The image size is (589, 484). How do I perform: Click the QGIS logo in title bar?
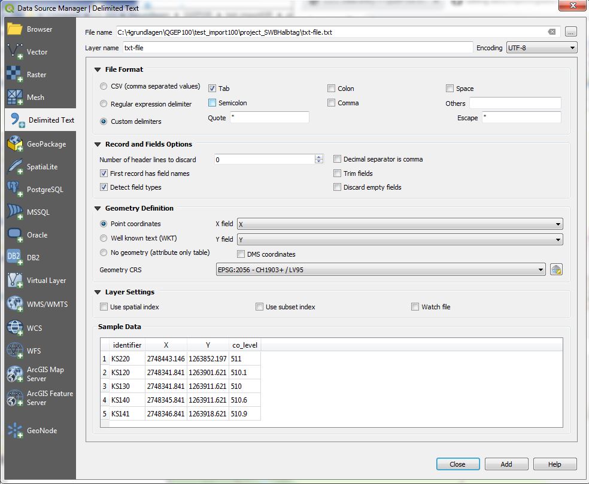click(x=9, y=8)
